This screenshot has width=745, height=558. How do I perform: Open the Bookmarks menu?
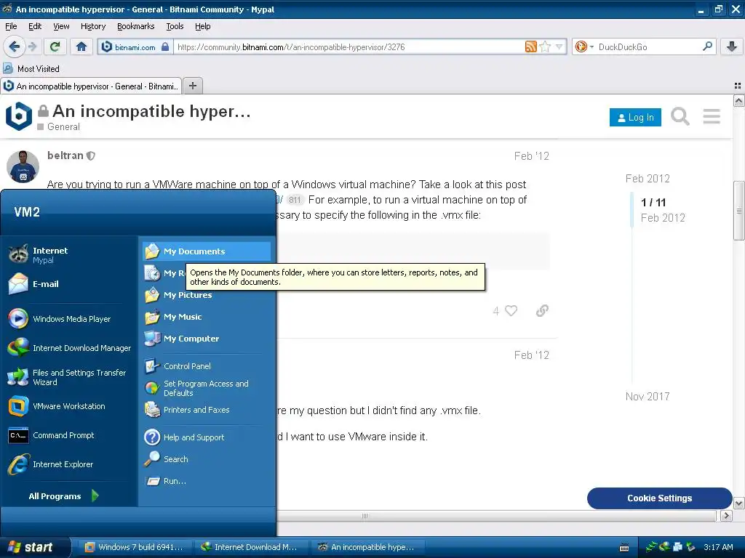(x=135, y=26)
